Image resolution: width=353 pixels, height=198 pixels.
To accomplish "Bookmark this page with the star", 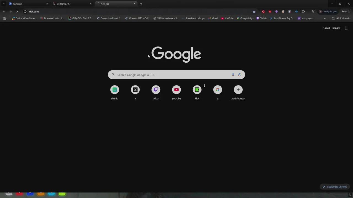I will click(254, 12).
